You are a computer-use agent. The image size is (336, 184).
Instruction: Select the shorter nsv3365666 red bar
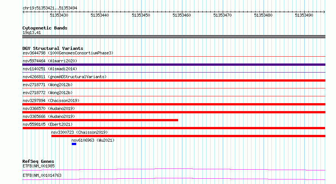(100, 120)
